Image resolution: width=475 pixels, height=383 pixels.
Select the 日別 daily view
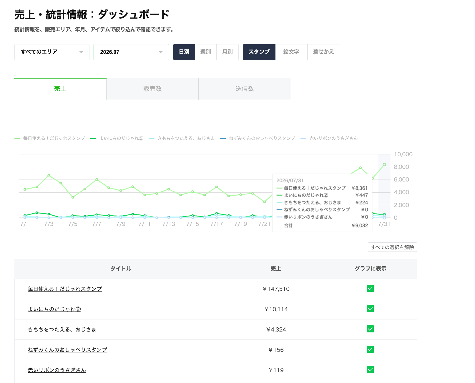184,52
